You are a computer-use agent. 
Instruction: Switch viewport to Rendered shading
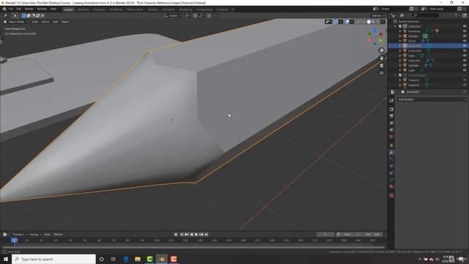pyautogui.click(x=378, y=21)
